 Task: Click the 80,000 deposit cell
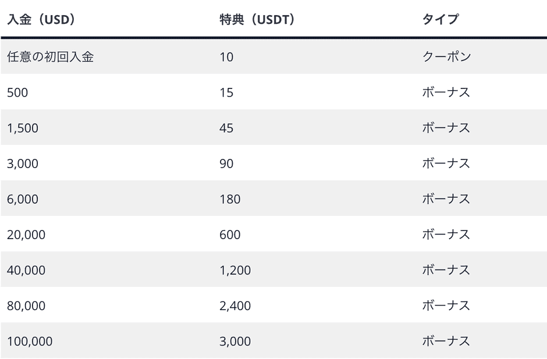(26, 306)
